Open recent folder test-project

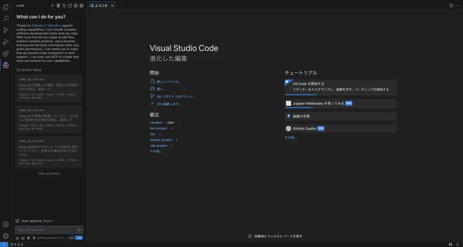tap(159, 128)
